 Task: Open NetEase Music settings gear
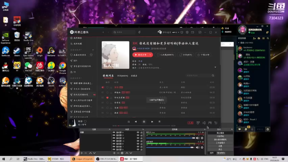[187, 32]
